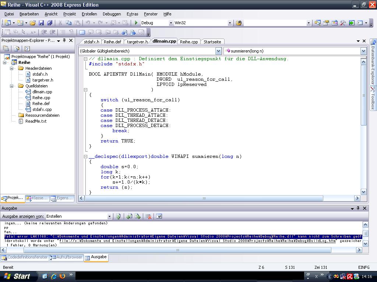Screen dimensions: 377x282
Task: Select ReadMe.txt in the project tree
Action: [36, 121]
